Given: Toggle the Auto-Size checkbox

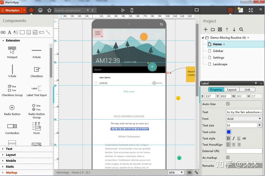Looking at the screenshot, I should click(228, 104).
